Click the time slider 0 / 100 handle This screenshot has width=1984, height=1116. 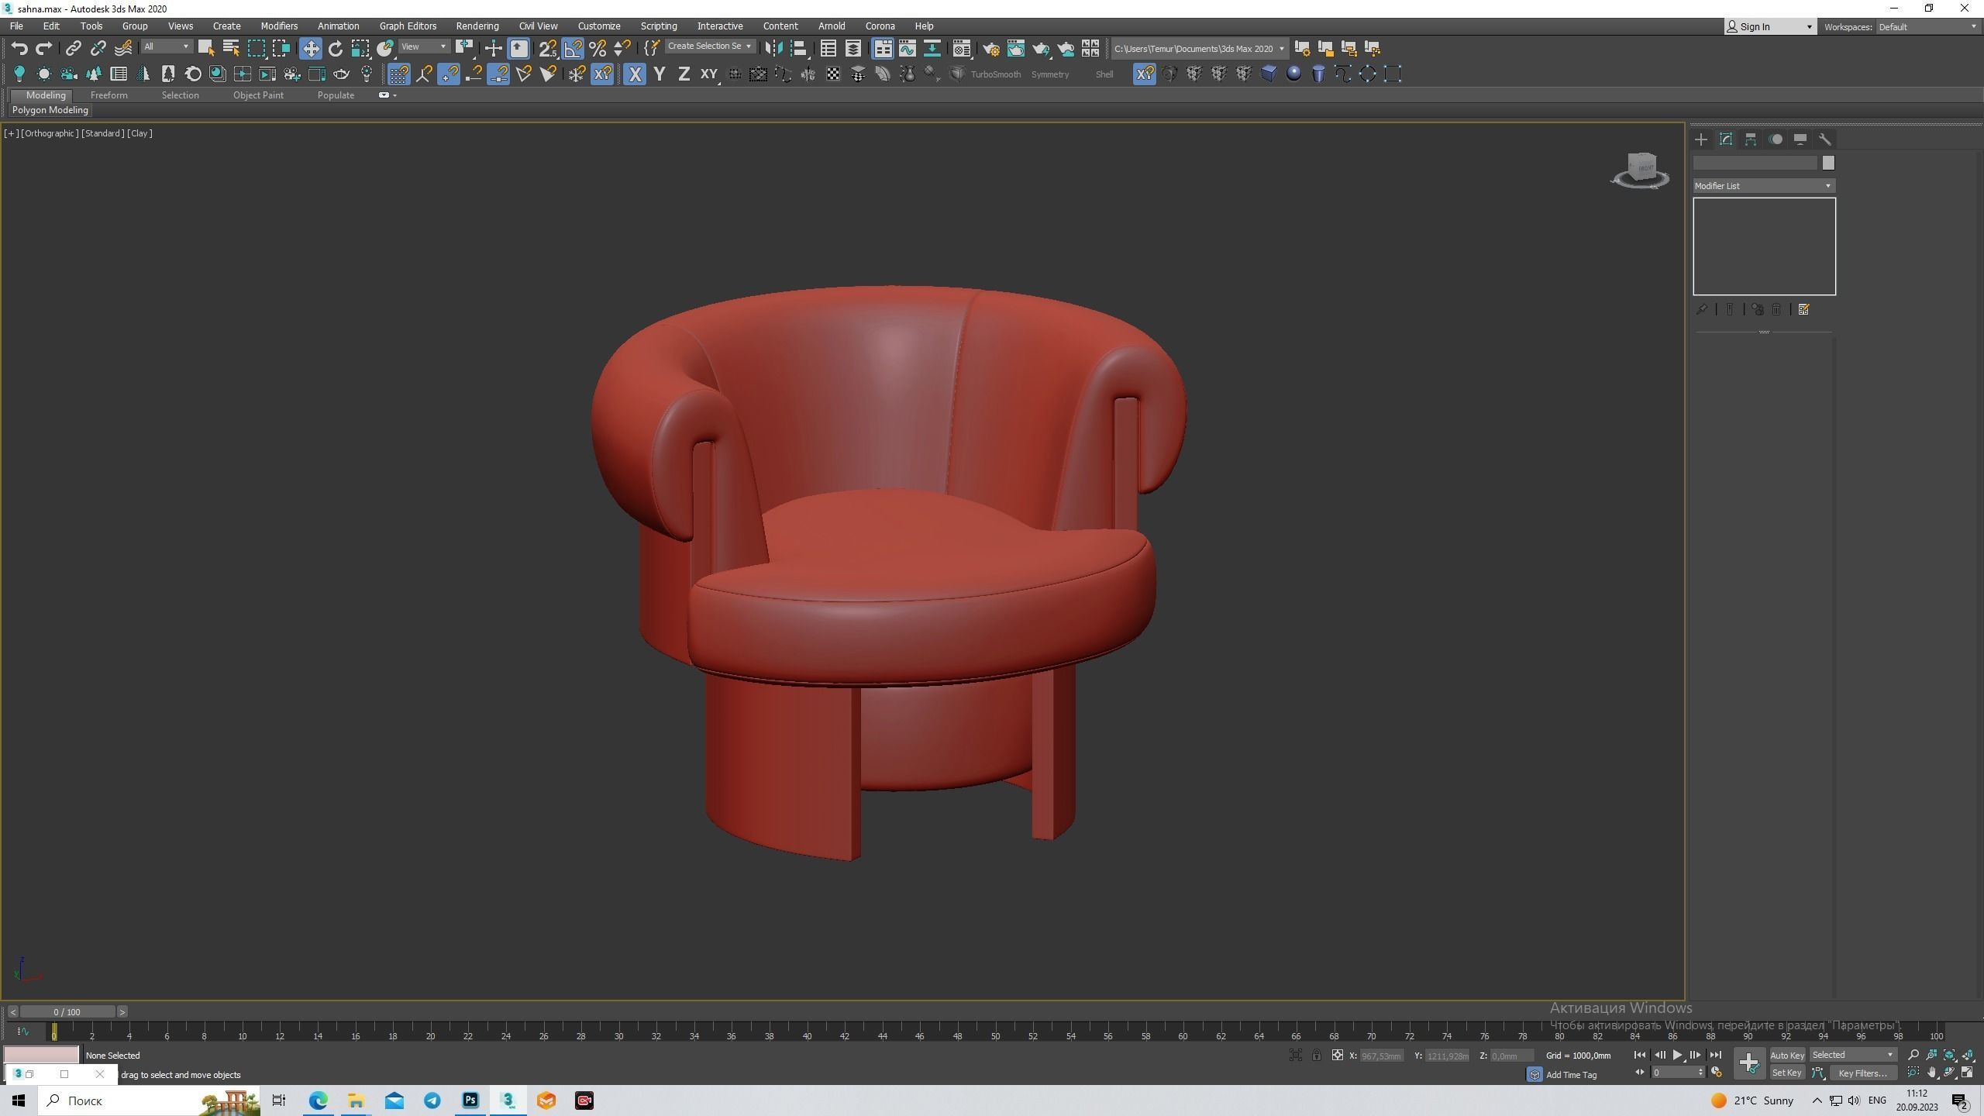pos(67,1012)
